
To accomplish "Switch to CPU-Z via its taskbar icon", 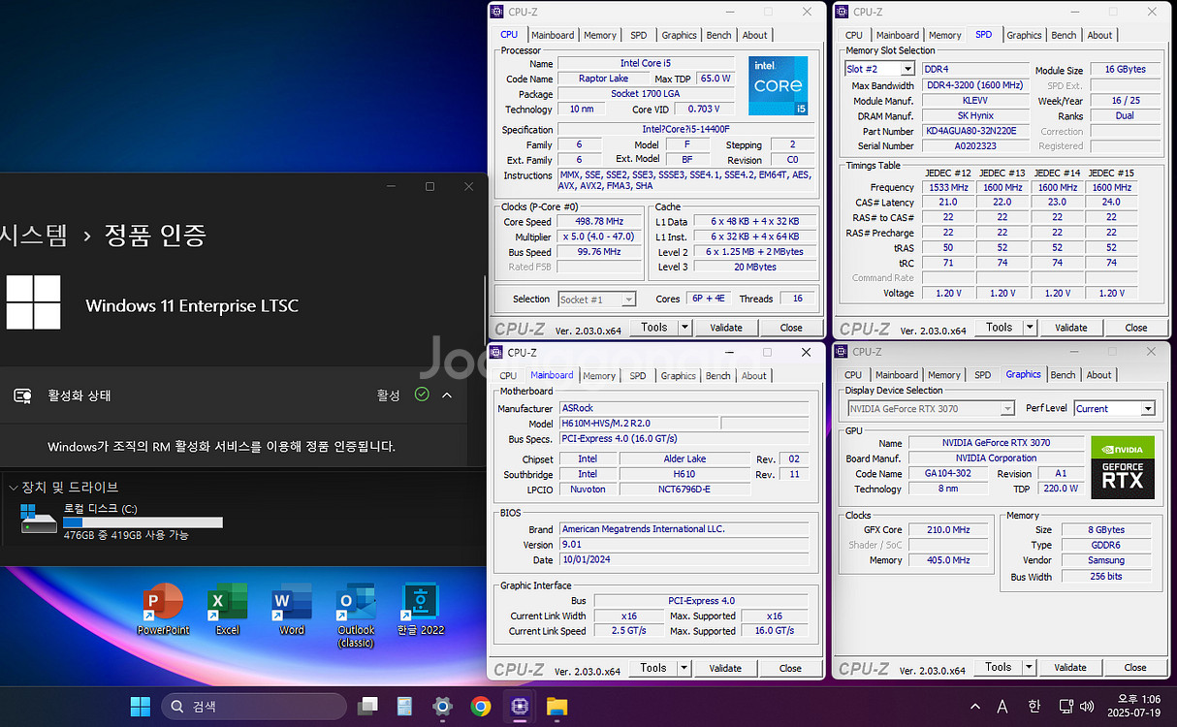I will pos(519,706).
